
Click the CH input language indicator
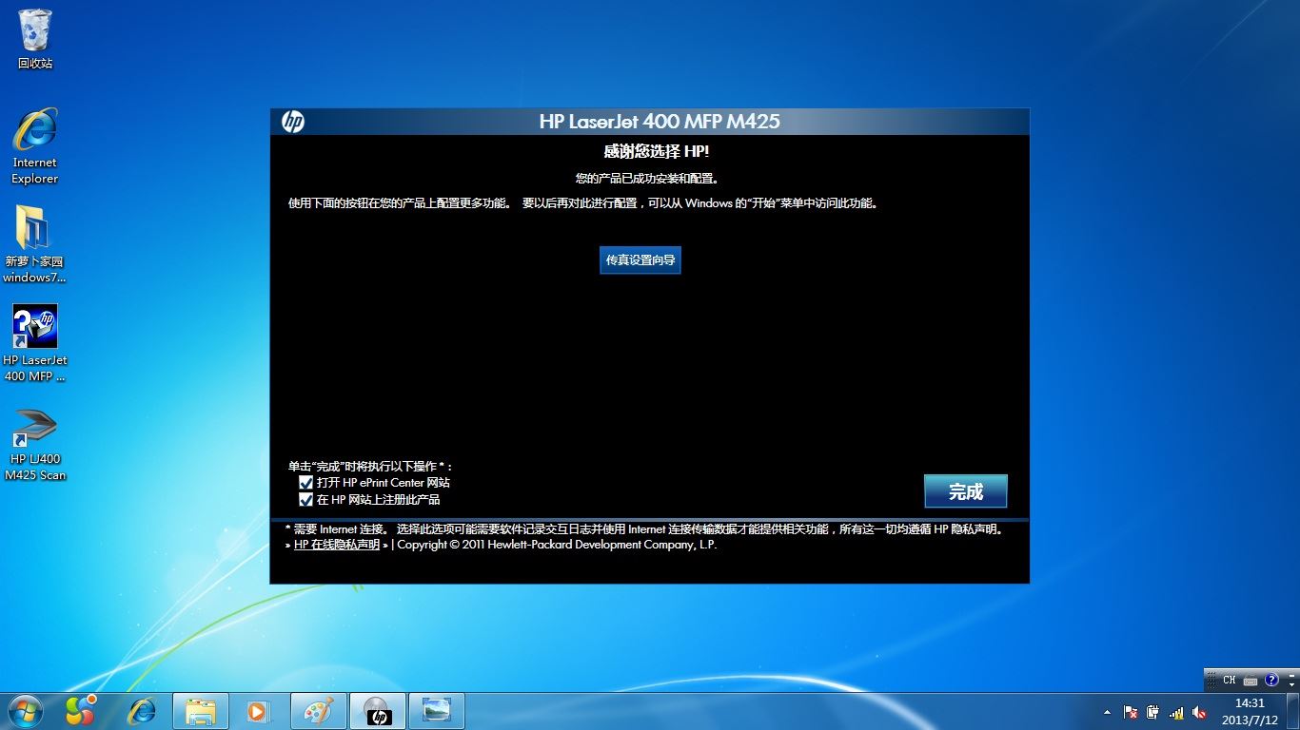coord(1230,680)
